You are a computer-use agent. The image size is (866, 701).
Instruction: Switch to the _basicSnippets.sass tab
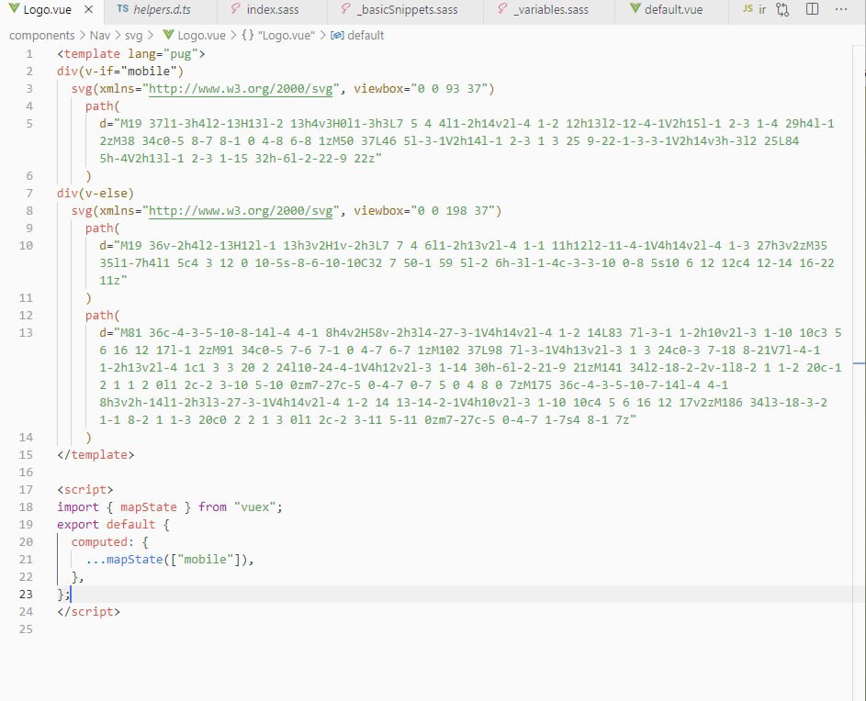[407, 9]
